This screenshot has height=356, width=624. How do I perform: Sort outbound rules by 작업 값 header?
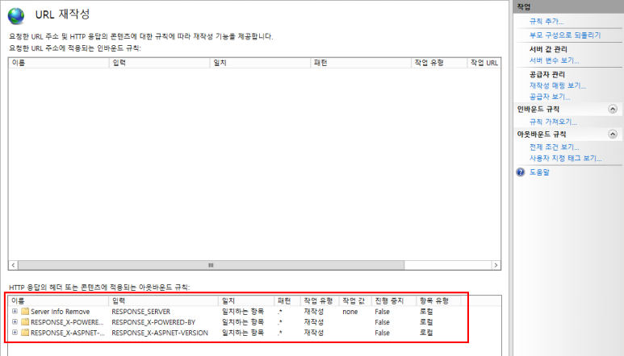(355, 301)
